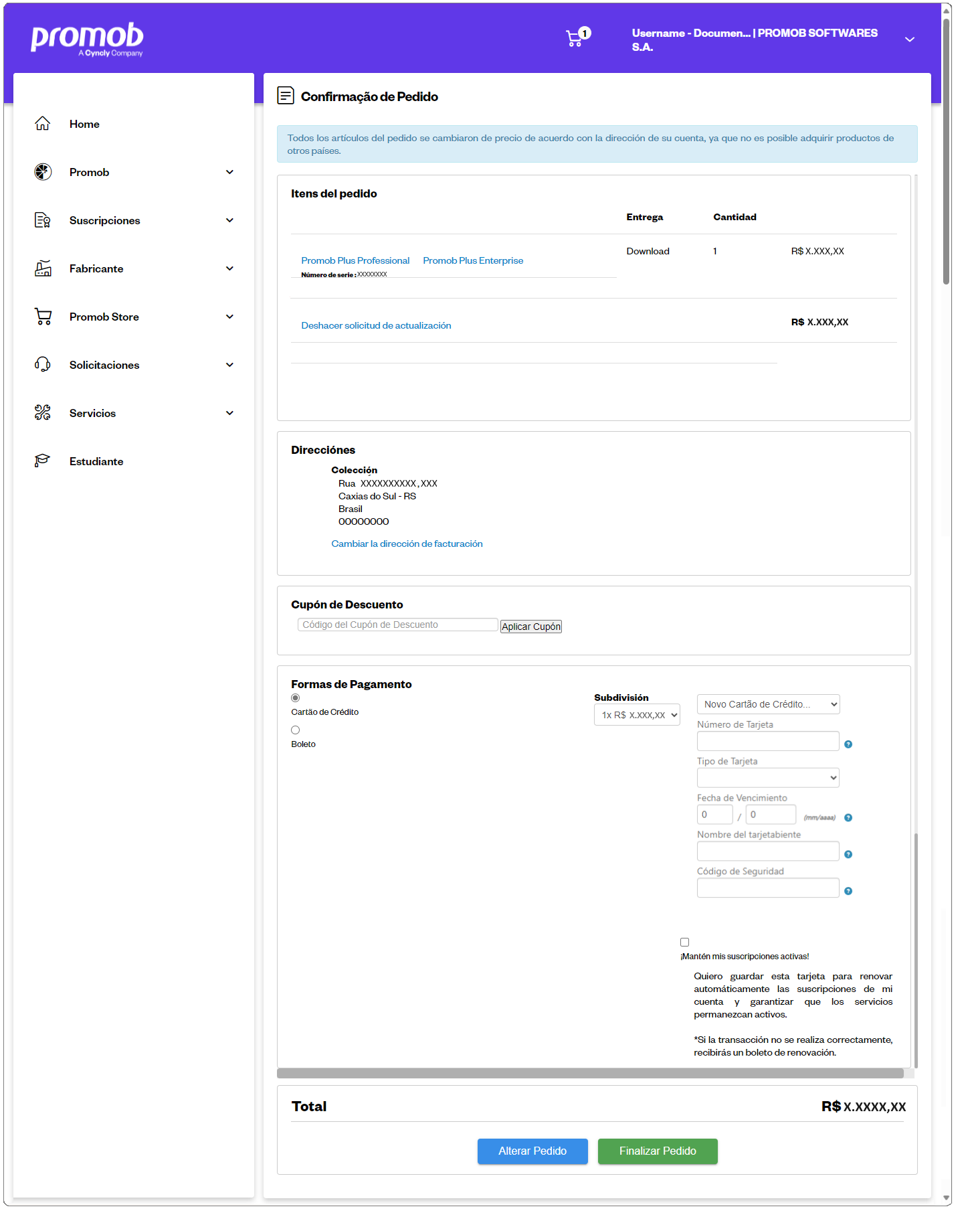Focus the Número de Tarjeta input field

(768, 741)
